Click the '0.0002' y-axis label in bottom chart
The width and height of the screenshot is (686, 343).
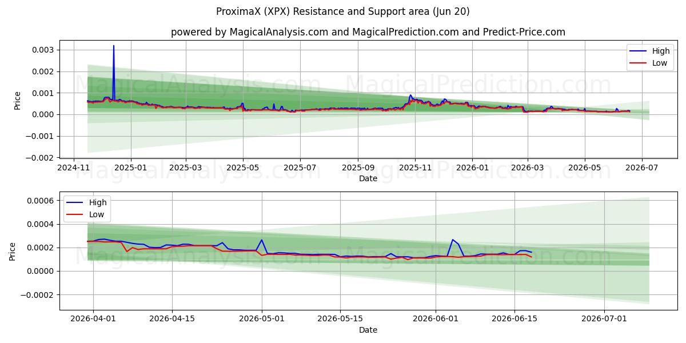42,248
